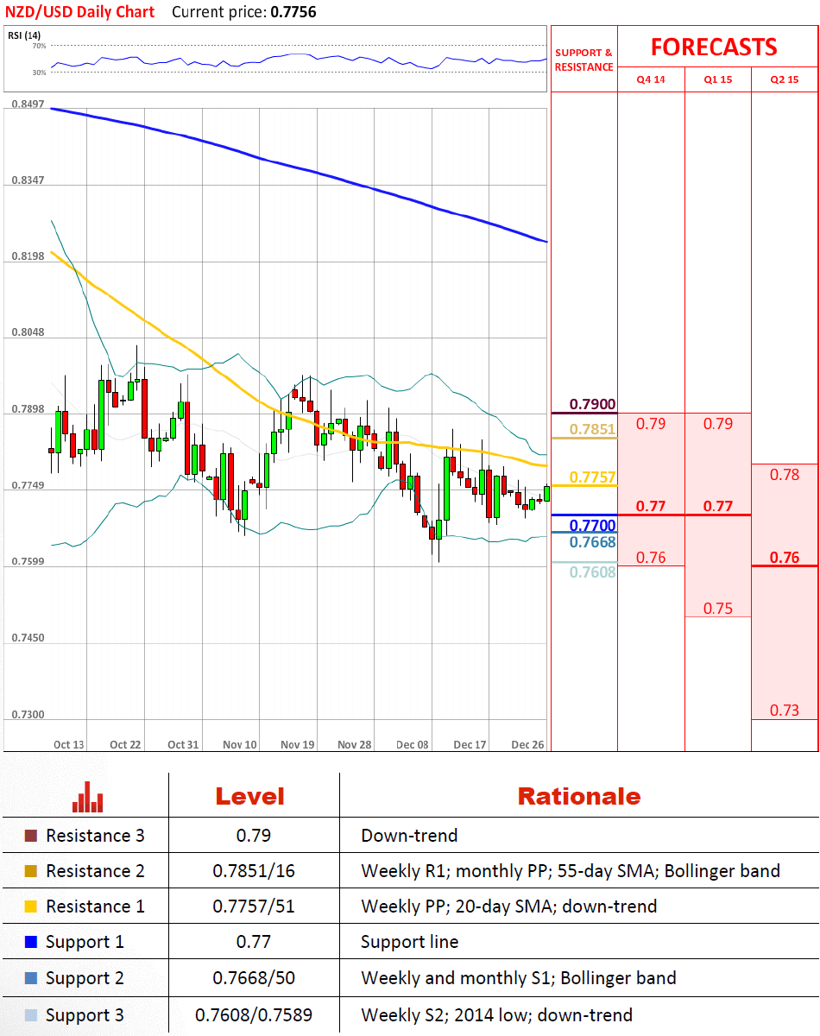This screenshot has width=820, height=1036.
Task: Select the Support 3 light-blue swatch
Action: [31, 1015]
